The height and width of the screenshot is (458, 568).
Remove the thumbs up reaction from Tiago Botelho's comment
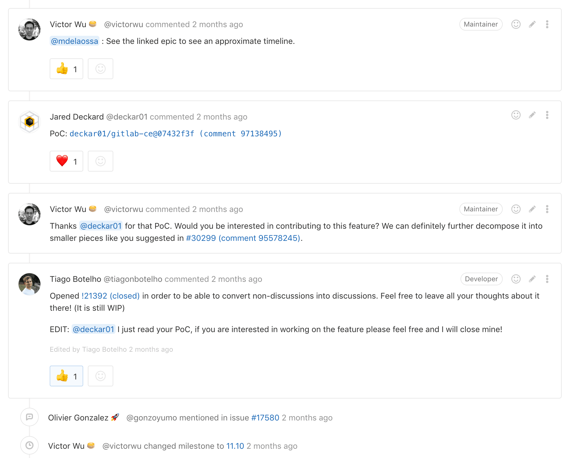coord(66,376)
